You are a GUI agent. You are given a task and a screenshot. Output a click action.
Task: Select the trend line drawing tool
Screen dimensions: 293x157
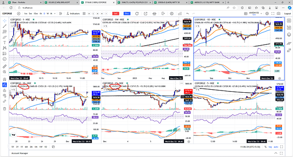pyautogui.click(x=5, y=26)
